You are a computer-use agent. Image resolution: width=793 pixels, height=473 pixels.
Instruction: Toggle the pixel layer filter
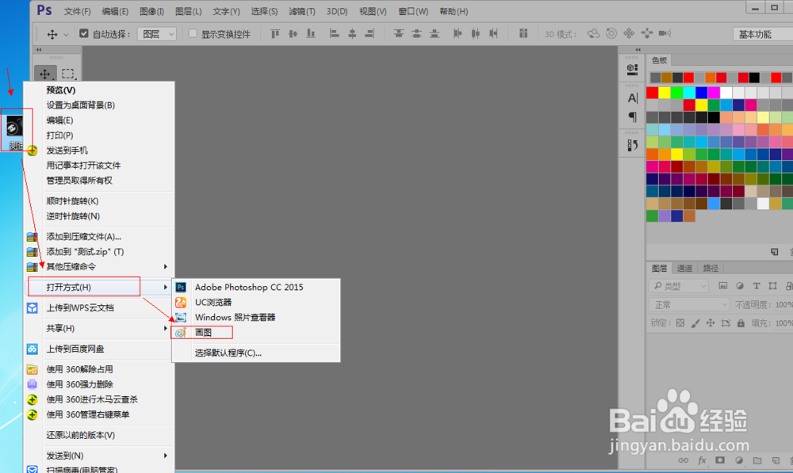723,286
